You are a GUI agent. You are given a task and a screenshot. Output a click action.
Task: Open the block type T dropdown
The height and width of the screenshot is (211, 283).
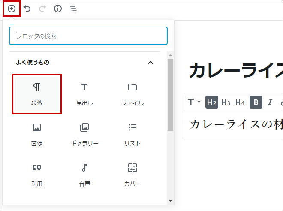coord(194,102)
